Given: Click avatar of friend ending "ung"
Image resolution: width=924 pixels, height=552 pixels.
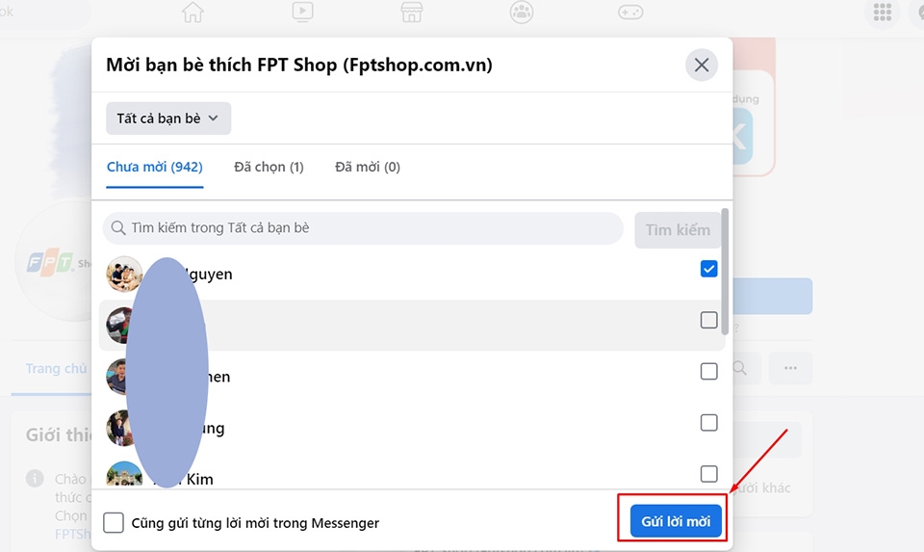Looking at the screenshot, I should (119, 428).
